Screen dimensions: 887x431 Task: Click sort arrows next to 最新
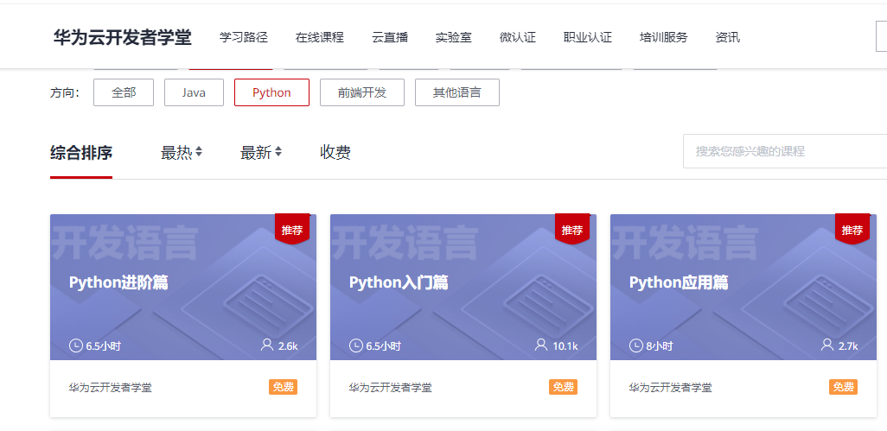click(x=278, y=152)
